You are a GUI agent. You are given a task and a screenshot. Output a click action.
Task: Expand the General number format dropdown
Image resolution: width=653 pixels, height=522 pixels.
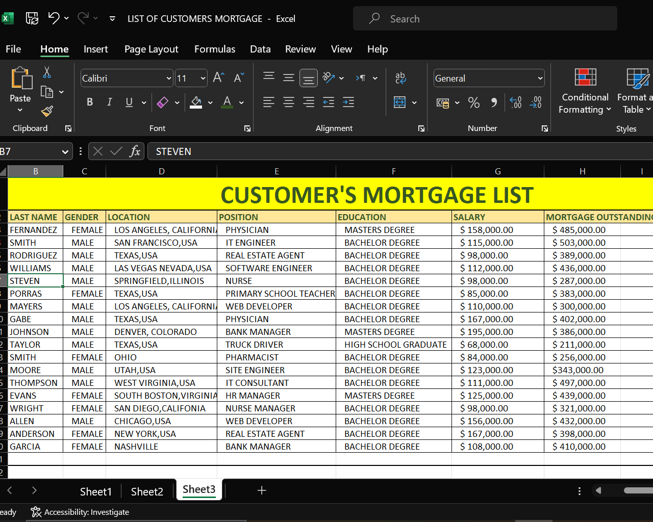pos(540,79)
